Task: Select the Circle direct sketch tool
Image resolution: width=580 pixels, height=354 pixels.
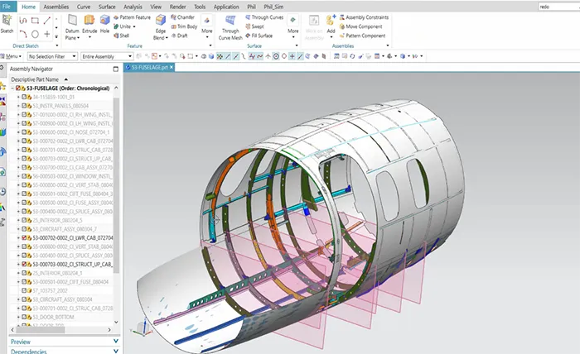Action: point(35,35)
